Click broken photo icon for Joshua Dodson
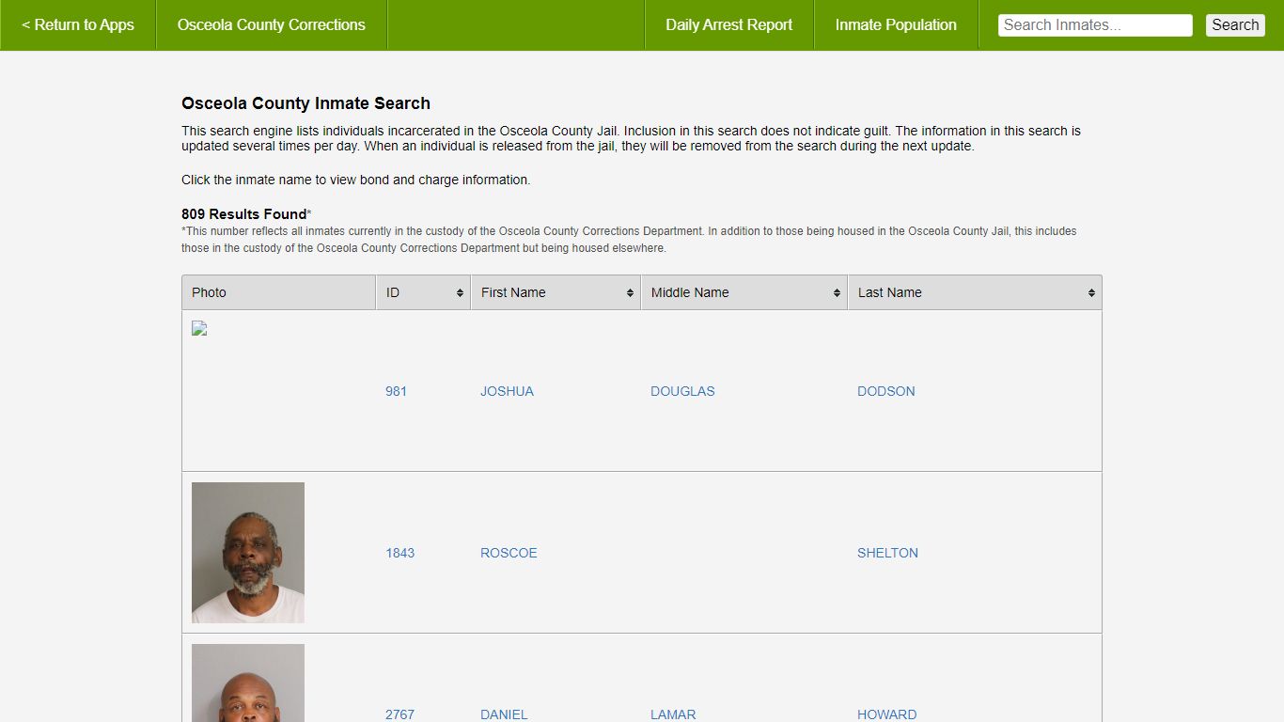The height and width of the screenshot is (722, 1284). pyautogui.click(x=199, y=328)
